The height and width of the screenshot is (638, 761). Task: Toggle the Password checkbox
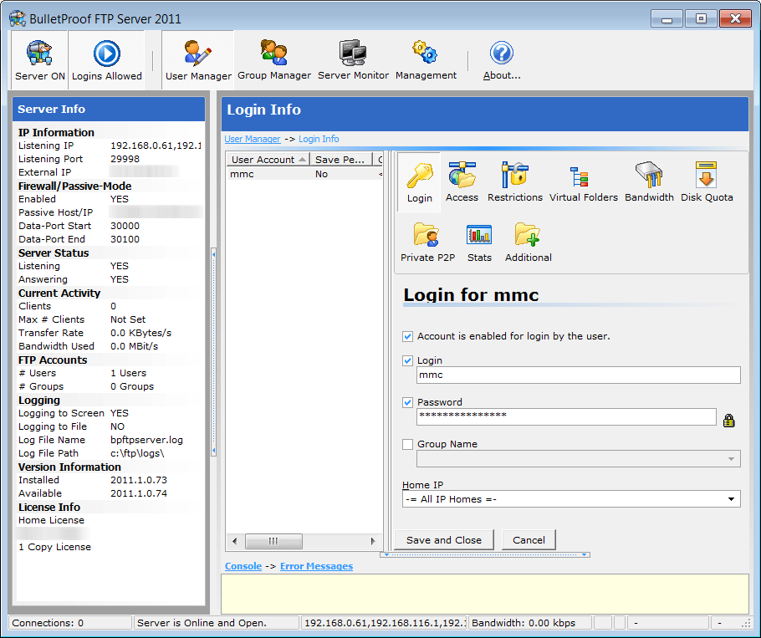[x=408, y=402]
